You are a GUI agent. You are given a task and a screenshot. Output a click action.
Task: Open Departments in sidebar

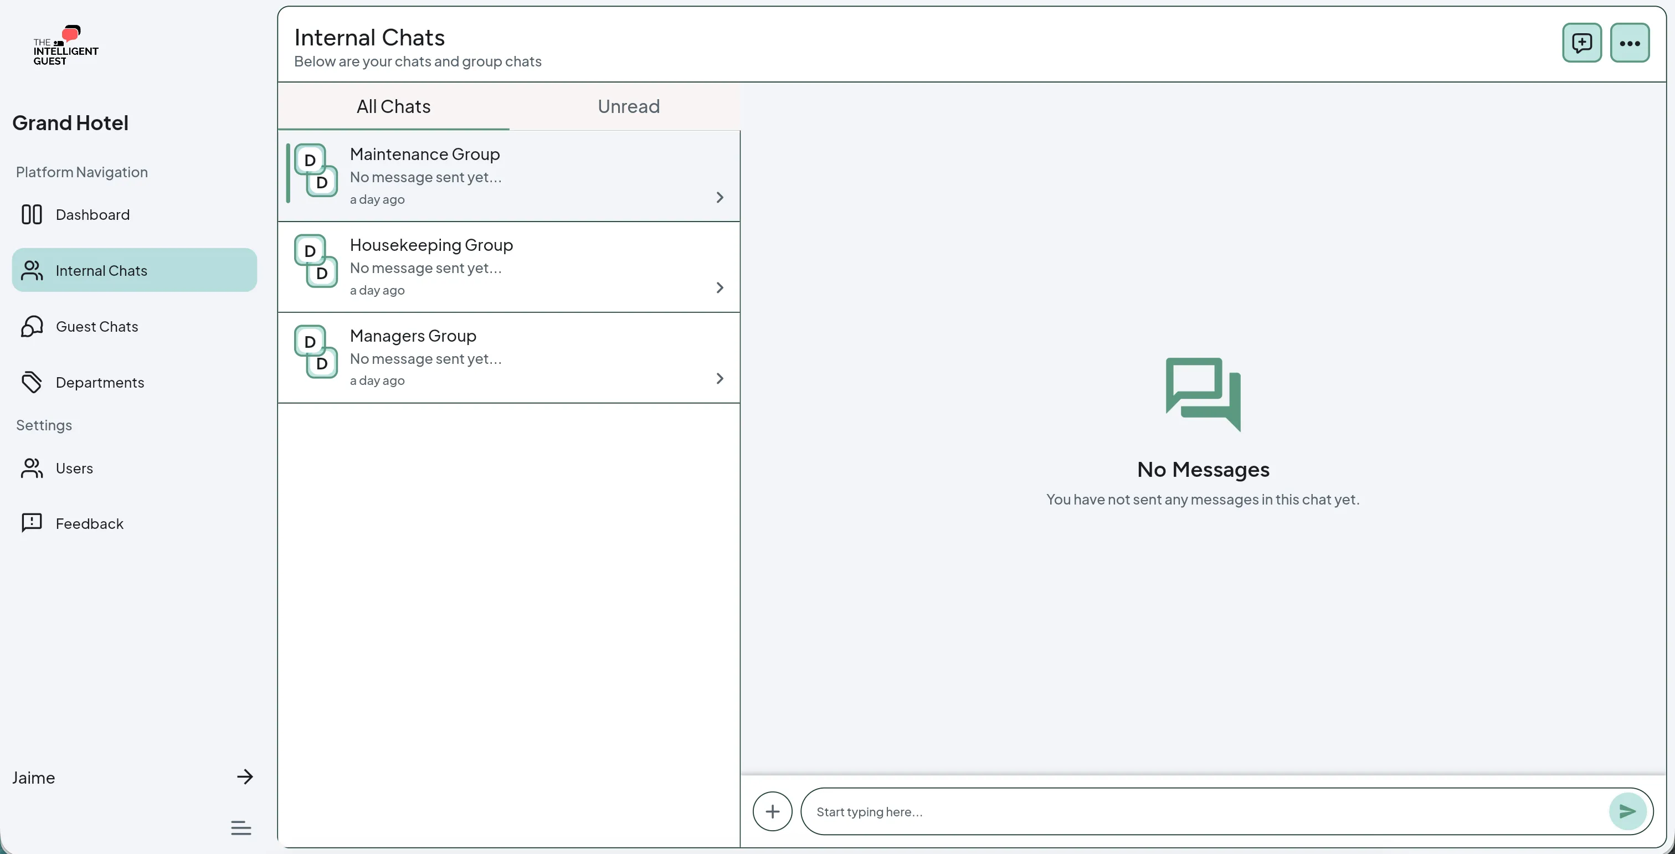click(134, 382)
